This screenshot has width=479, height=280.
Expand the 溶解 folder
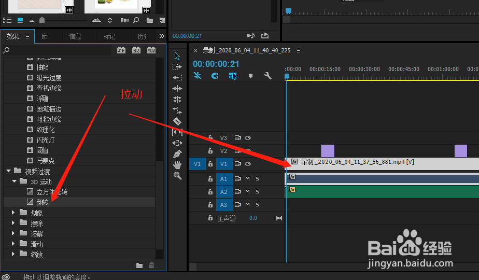click(13, 233)
